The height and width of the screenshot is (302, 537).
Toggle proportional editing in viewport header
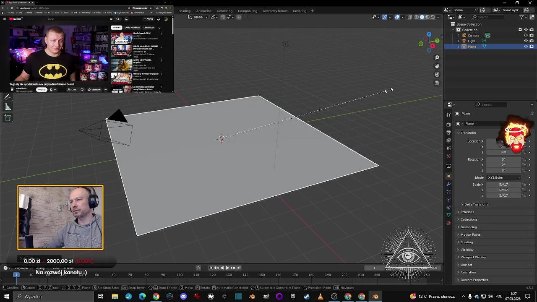(x=239, y=17)
